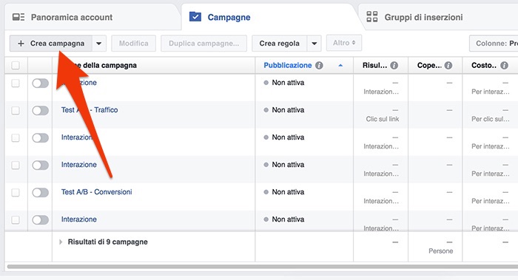Click the Pubblicazione sort arrow
Screen dimensions: 518x280
[340, 66]
